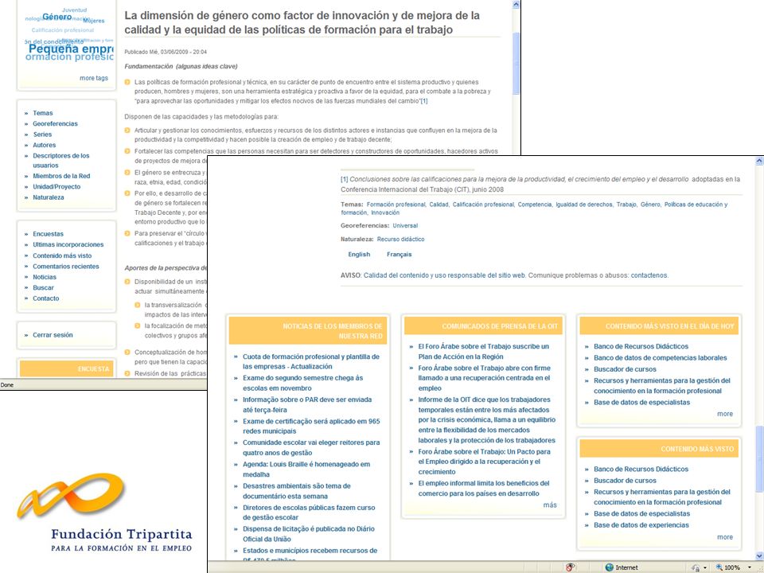Open Informe de la OIT press release
The height and width of the screenshot is (573, 764).
point(487,420)
